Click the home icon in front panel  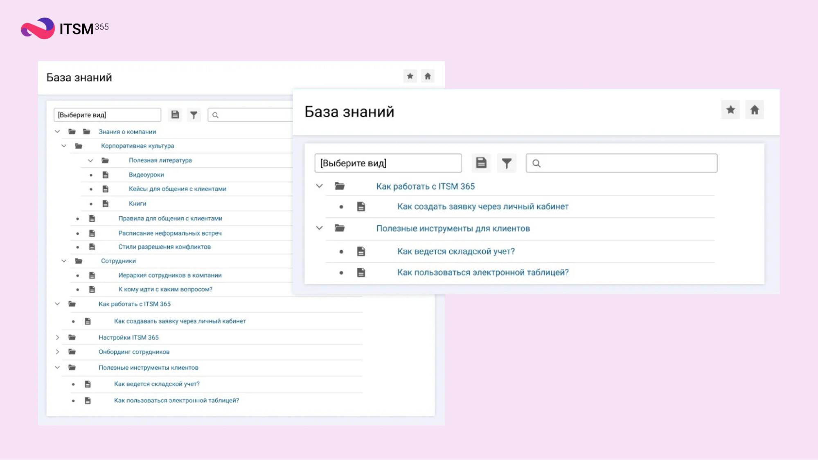(755, 110)
